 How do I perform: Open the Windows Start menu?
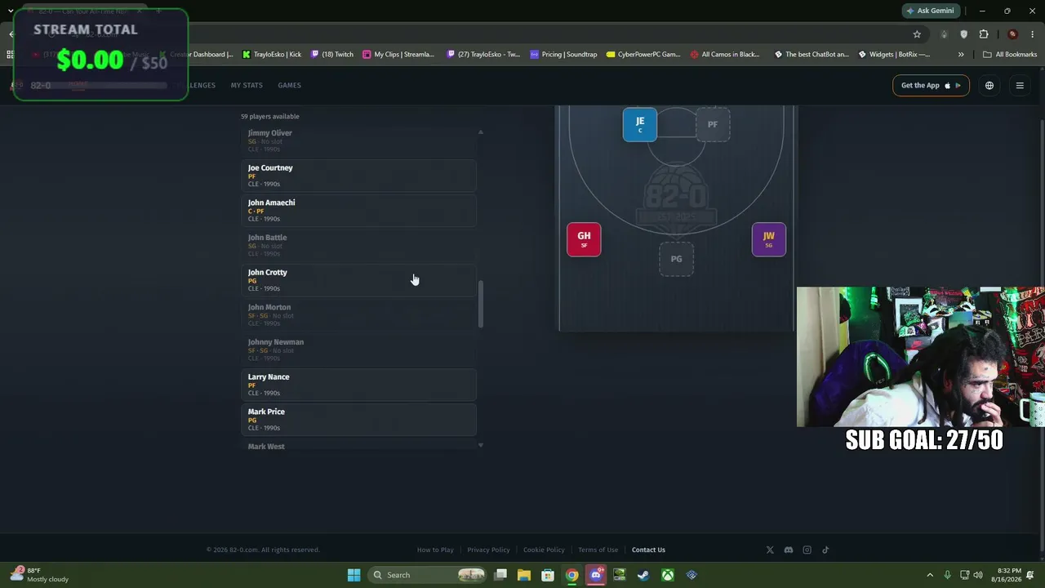tap(354, 575)
